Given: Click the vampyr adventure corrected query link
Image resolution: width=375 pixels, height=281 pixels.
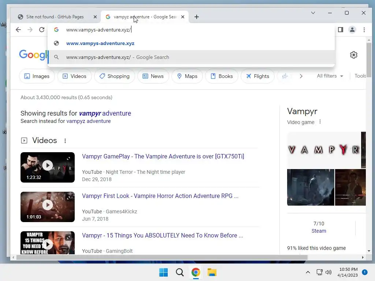Looking at the screenshot, I should (105, 113).
